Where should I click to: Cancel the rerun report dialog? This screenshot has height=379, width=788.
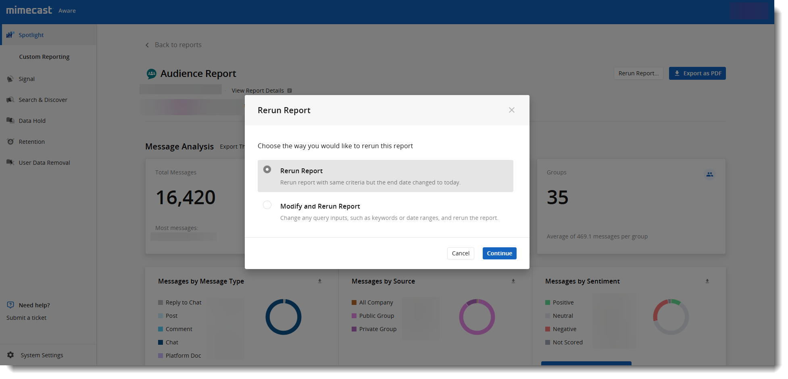pos(460,253)
